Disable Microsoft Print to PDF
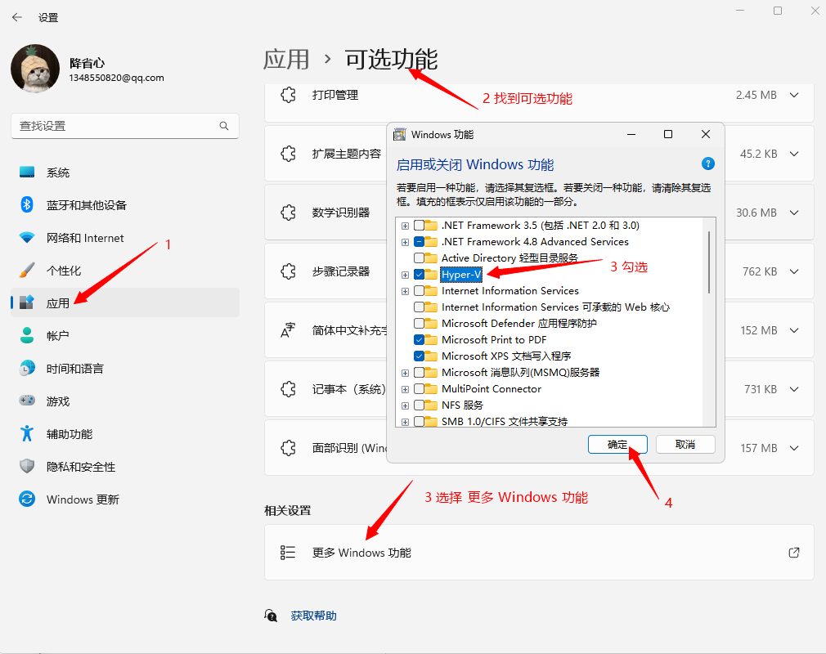Screen dimensions: 826x654 click(417, 339)
